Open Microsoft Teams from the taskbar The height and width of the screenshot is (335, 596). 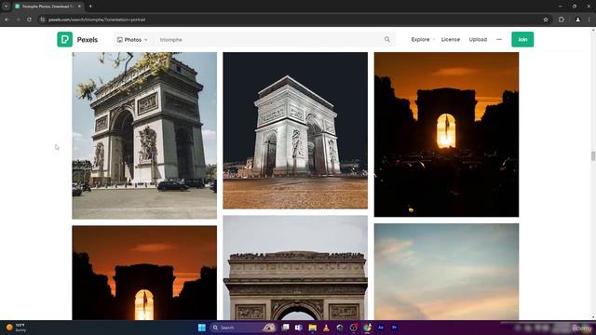pos(299,328)
